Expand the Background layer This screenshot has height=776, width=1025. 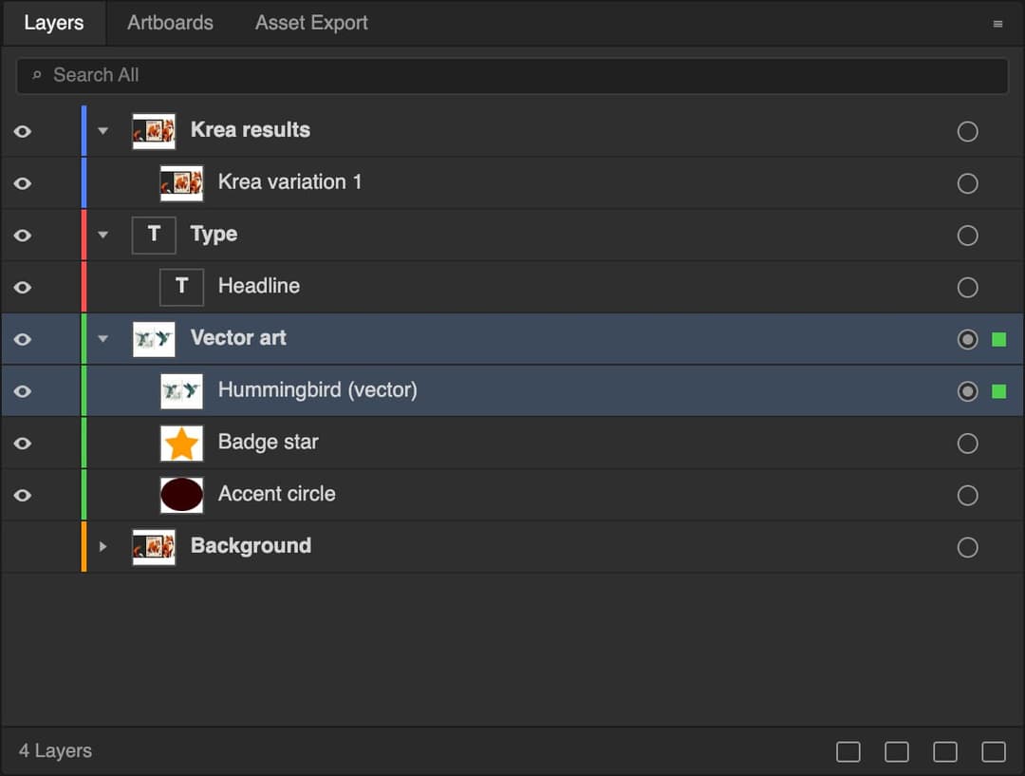[102, 546]
